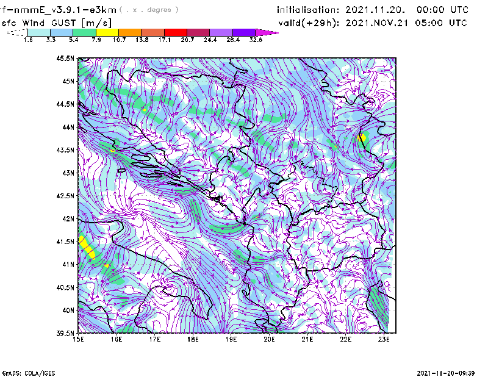Click the deep violet legend swatch
The height and width of the screenshot is (377, 488).
(x=244, y=32)
